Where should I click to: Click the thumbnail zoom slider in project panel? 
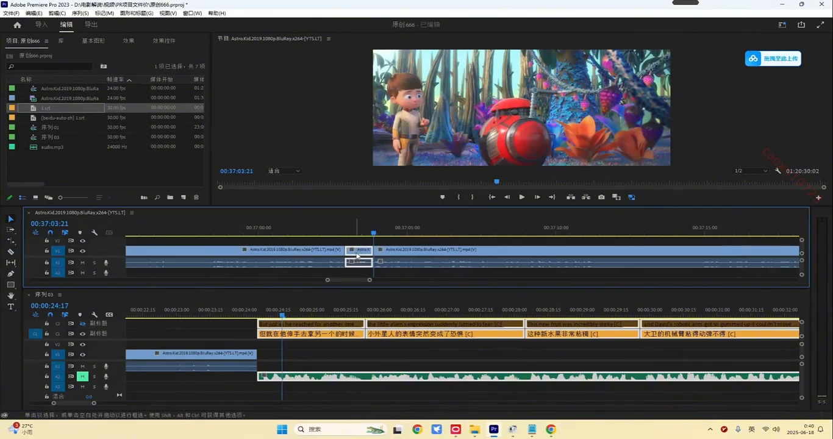pyautogui.click(x=60, y=198)
